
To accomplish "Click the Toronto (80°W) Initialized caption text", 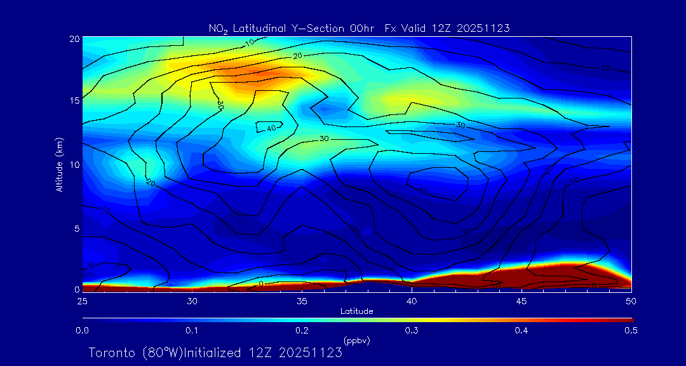I will click(x=215, y=352).
